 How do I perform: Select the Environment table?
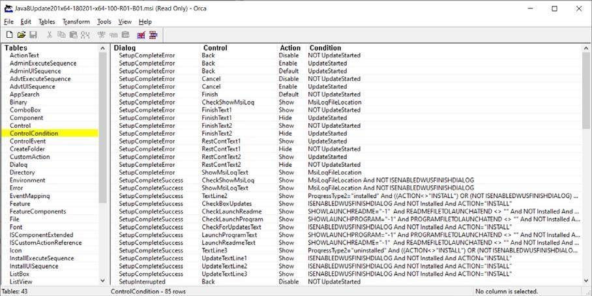pos(27,180)
